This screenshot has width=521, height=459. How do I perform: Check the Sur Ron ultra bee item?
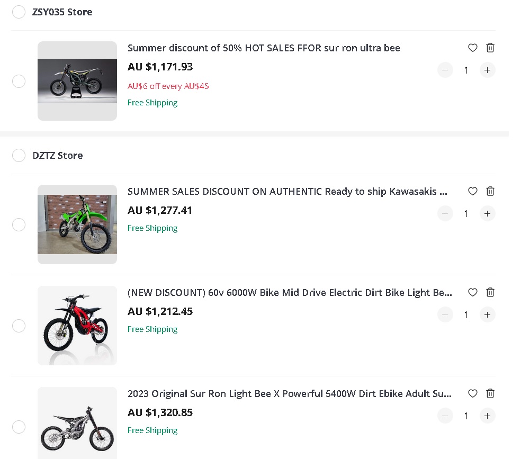coord(19,81)
